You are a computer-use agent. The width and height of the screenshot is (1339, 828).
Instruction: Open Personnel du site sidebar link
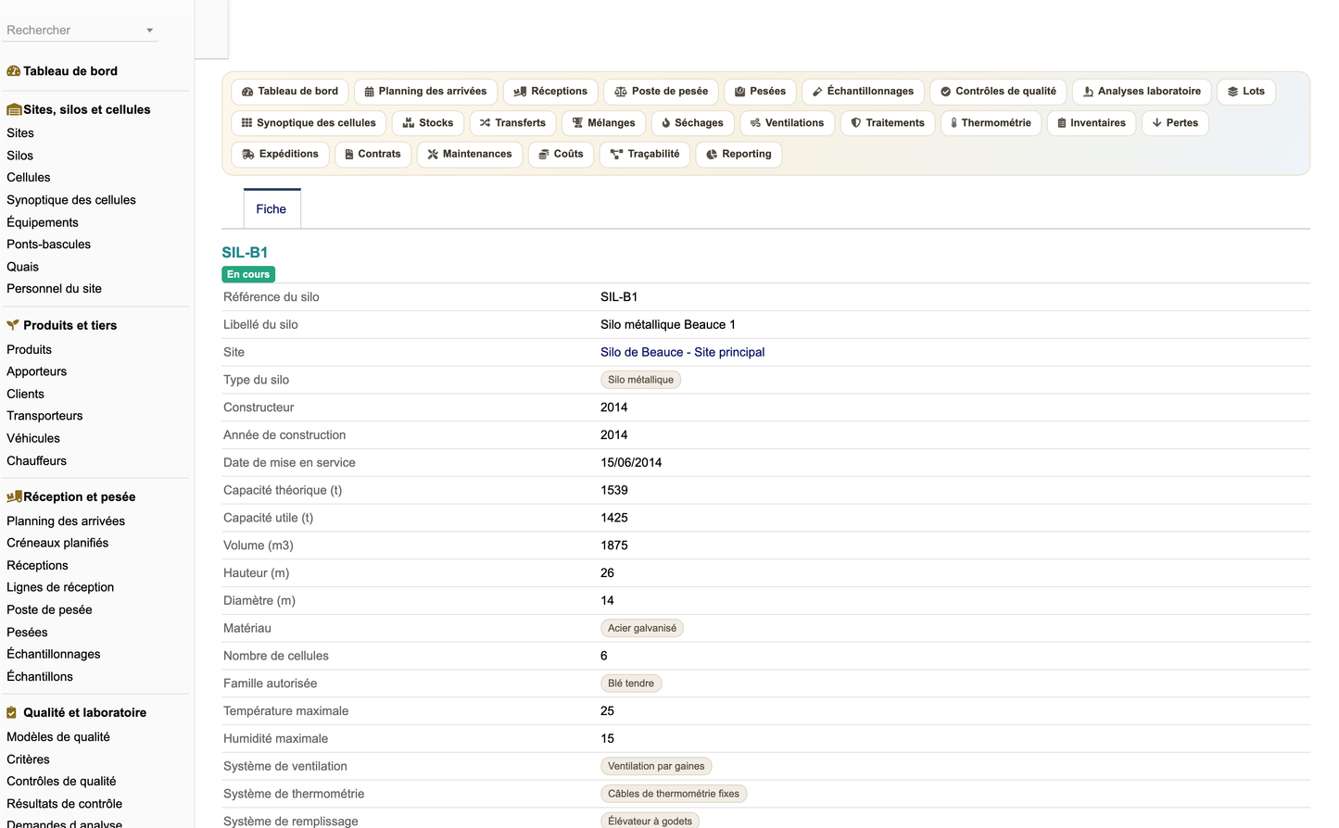point(55,289)
